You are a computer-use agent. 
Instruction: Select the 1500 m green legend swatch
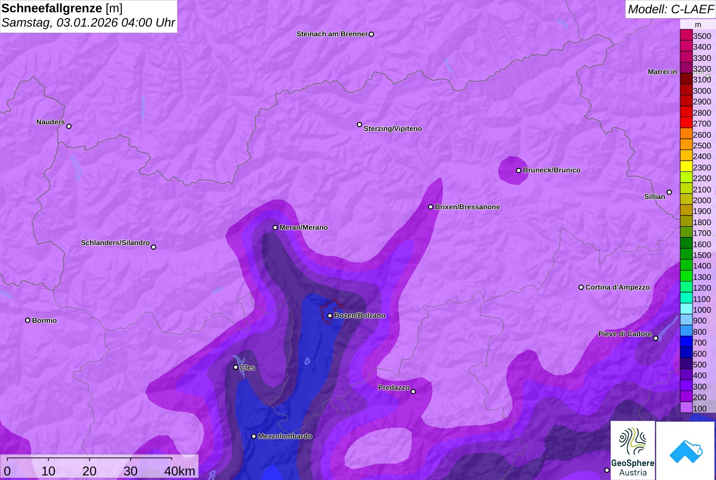coord(686,255)
